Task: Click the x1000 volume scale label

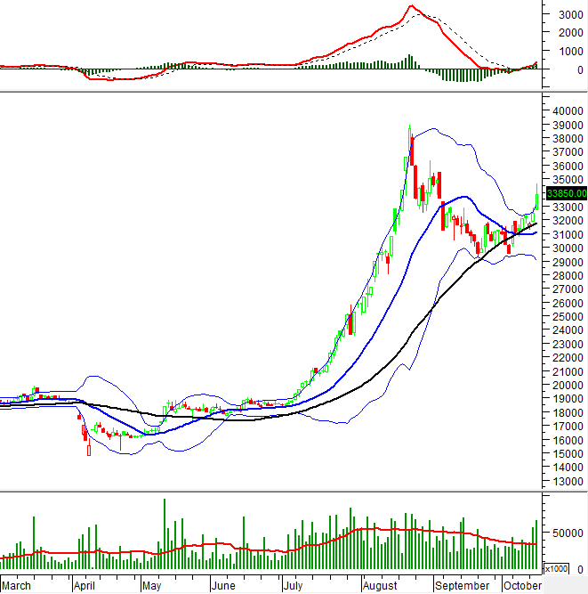Action: (556, 568)
